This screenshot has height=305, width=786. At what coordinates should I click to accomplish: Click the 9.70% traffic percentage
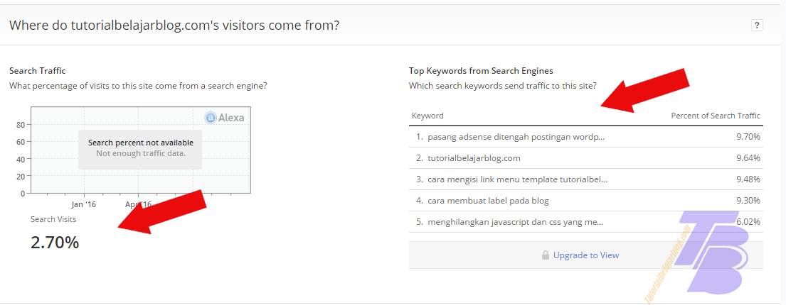[x=748, y=136]
